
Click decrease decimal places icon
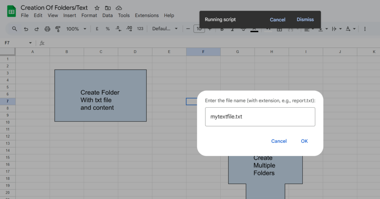[118, 29]
